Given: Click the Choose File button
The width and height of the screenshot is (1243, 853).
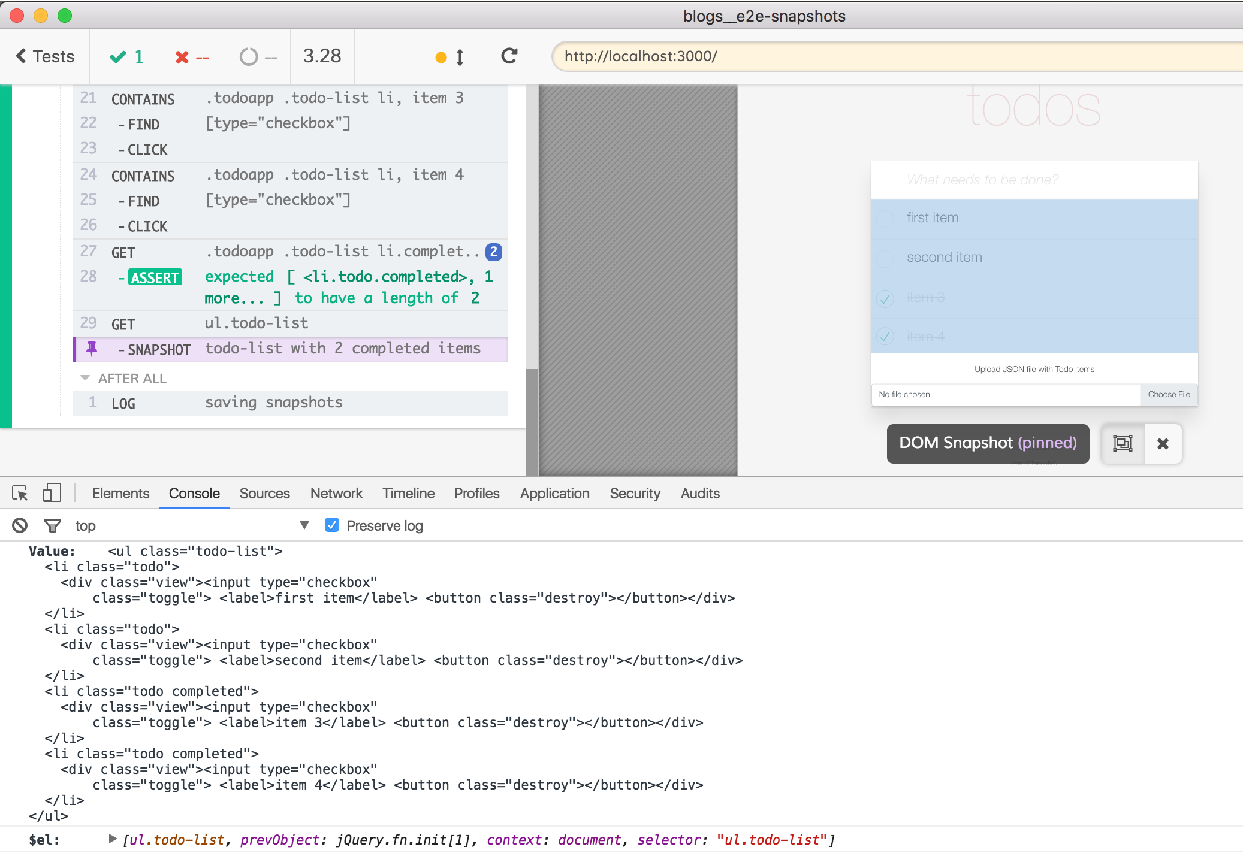Looking at the screenshot, I should [1168, 394].
